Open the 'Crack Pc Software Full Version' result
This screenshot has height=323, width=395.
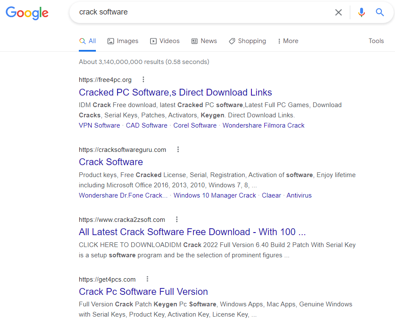(x=143, y=291)
